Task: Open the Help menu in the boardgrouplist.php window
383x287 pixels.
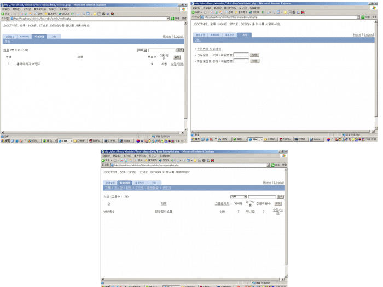Action: (165, 156)
